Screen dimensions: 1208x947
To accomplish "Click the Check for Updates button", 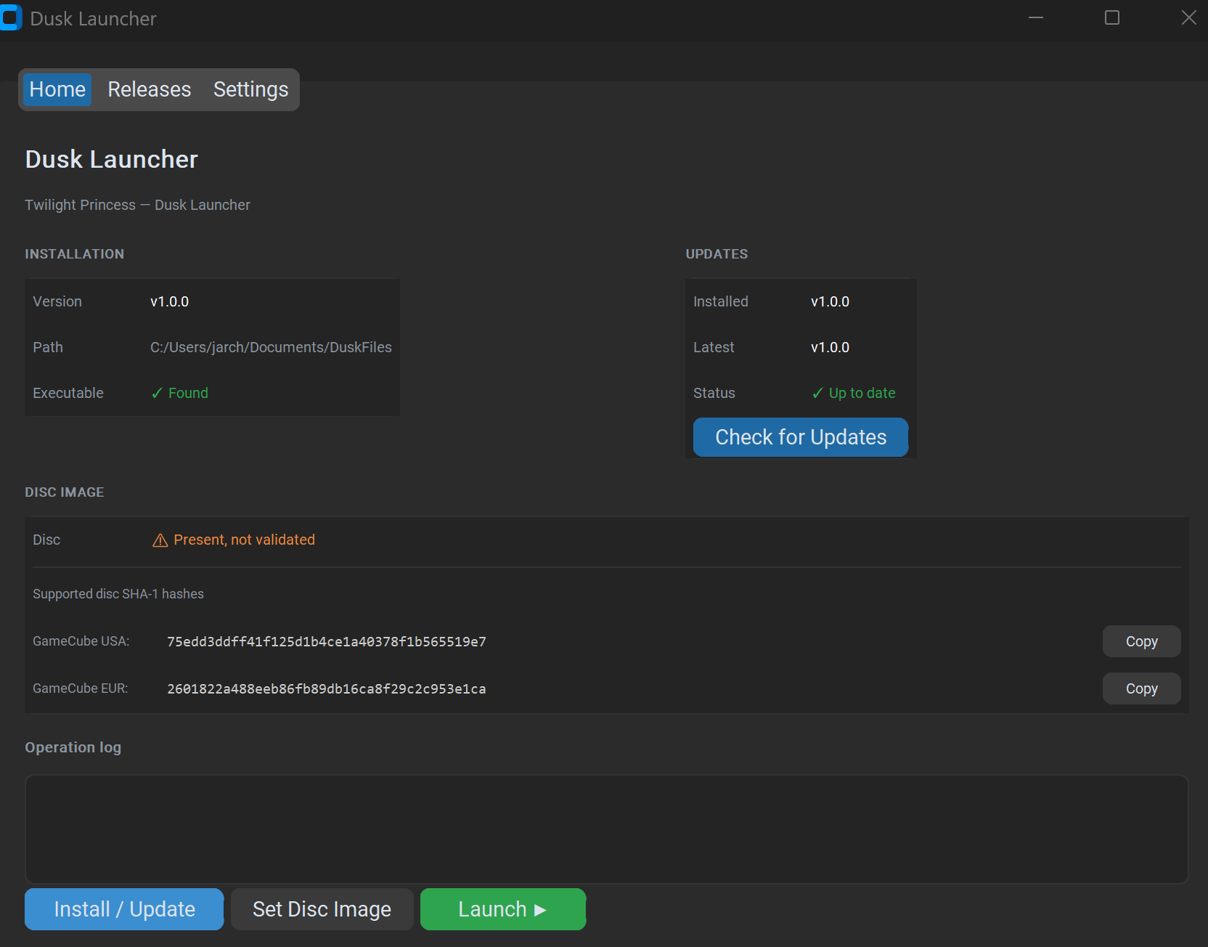I will [x=801, y=437].
